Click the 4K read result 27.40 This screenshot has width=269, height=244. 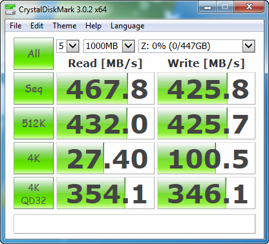pos(105,158)
